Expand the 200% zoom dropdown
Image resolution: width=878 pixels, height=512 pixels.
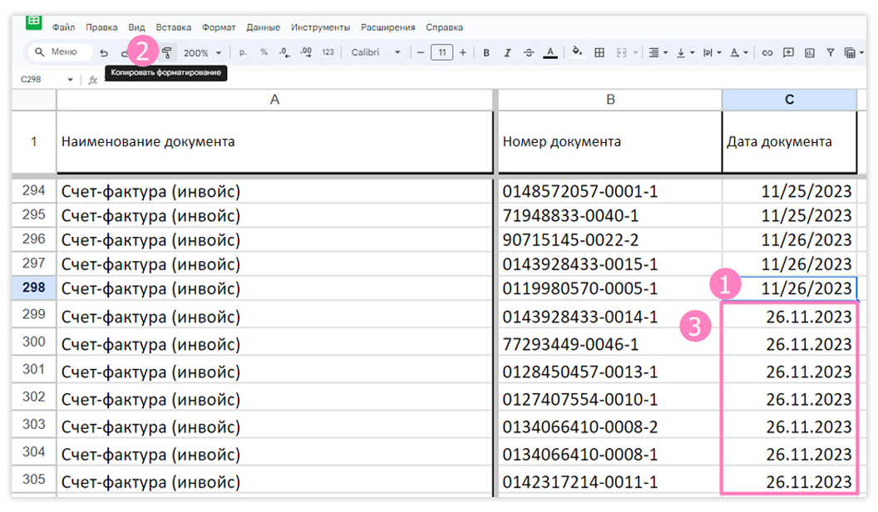[x=202, y=52]
